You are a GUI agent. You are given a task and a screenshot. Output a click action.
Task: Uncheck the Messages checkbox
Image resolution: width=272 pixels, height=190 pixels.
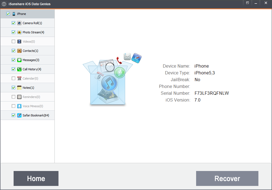click(x=13, y=60)
